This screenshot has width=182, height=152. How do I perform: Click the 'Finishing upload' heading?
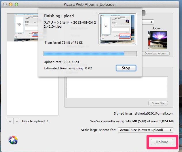(x=59, y=16)
